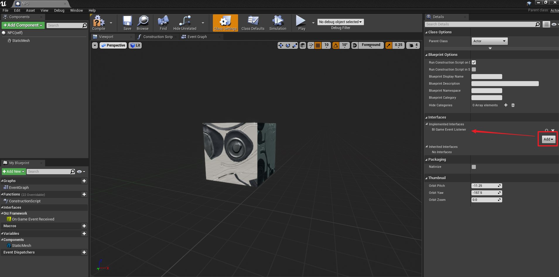Open Add New menu in My Blueprint

point(13,172)
